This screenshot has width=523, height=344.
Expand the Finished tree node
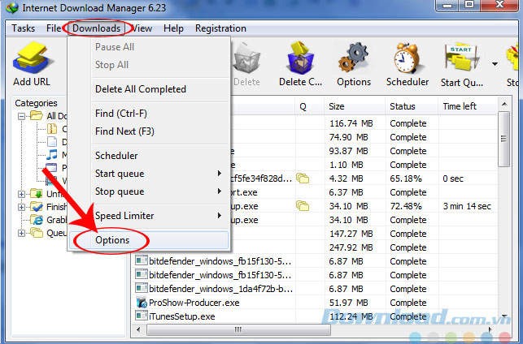pyautogui.click(x=22, y=207)
